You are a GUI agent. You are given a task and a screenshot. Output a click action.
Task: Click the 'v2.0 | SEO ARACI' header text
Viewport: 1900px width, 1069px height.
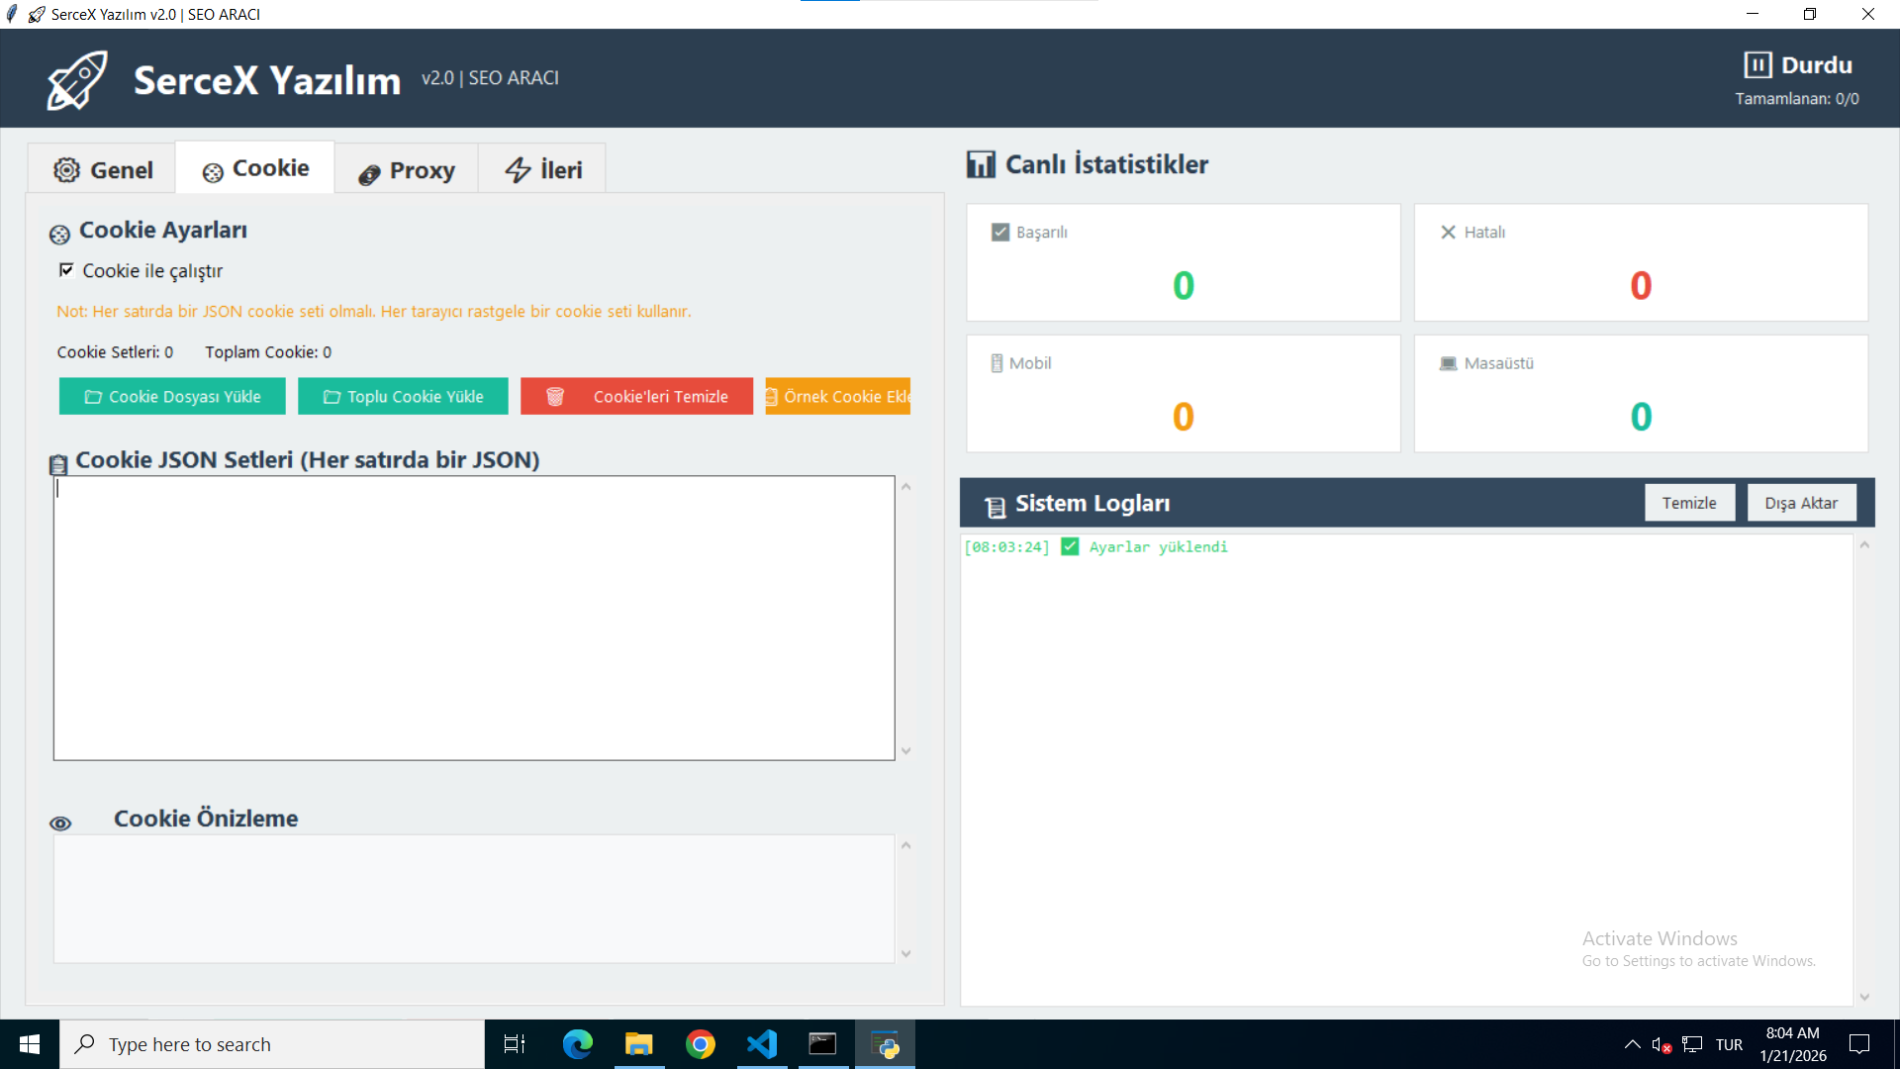click(490, 77)
